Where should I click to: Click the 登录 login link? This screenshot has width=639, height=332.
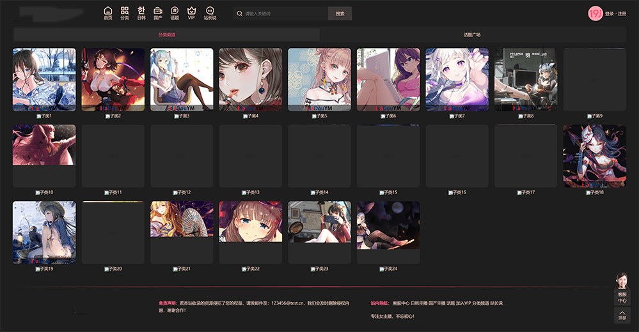[x=609, y=13]
